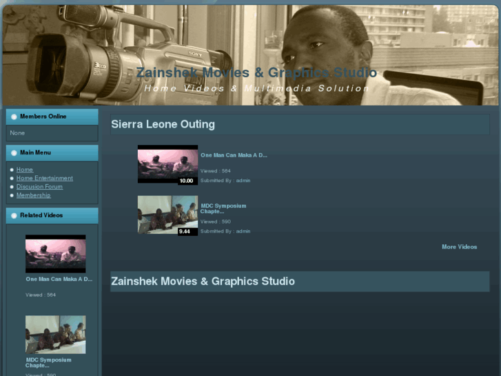Screen dimensions: 501x376
Task: Click Related Videos title One Man Can Maka A D...
Action: point(59,279)
